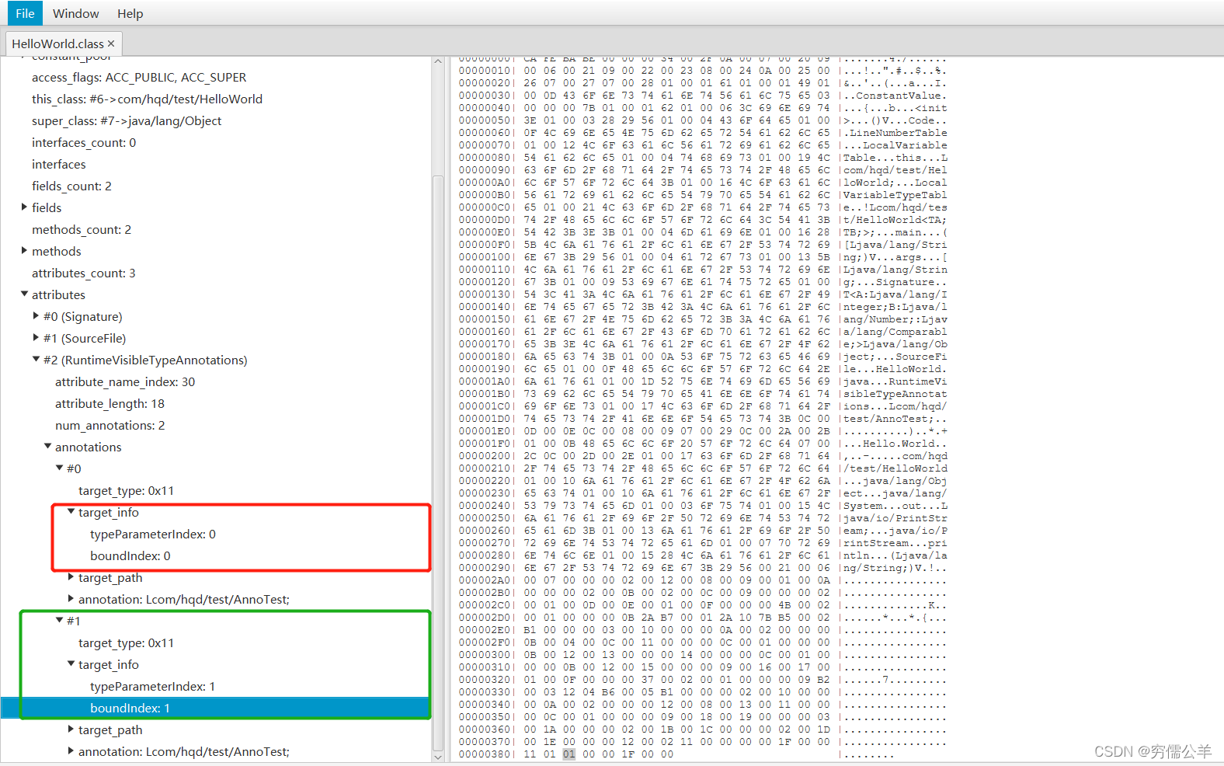The height and width of the screenshot is (766, 1224).
Task: Click hex line at offset 000001F0
Action: pyautogui.click(x=702, y=444)
